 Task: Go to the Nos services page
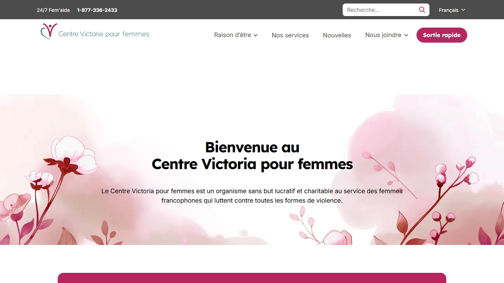click(x=290, y=35)
